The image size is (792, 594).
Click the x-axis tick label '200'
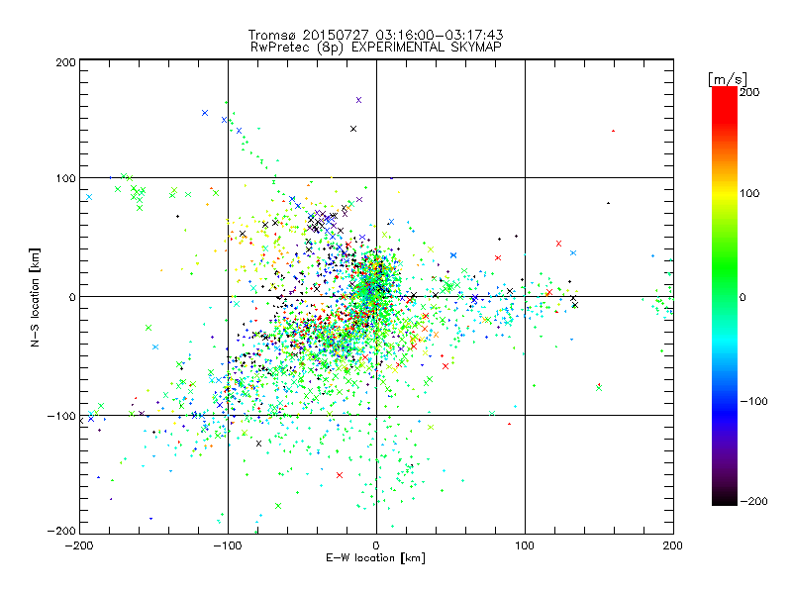(x=673, y=545)
